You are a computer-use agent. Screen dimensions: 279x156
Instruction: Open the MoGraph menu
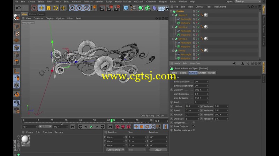[138, 2]
